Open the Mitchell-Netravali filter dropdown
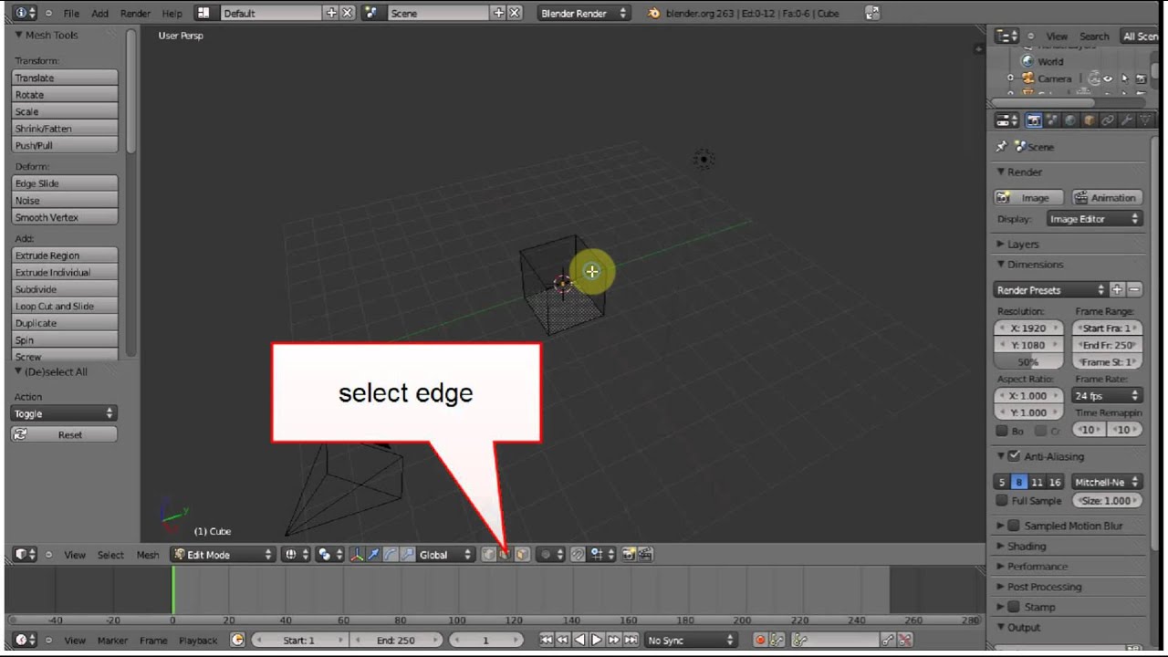Viewport: 1168px width, 657px height. coord(1107,482)
